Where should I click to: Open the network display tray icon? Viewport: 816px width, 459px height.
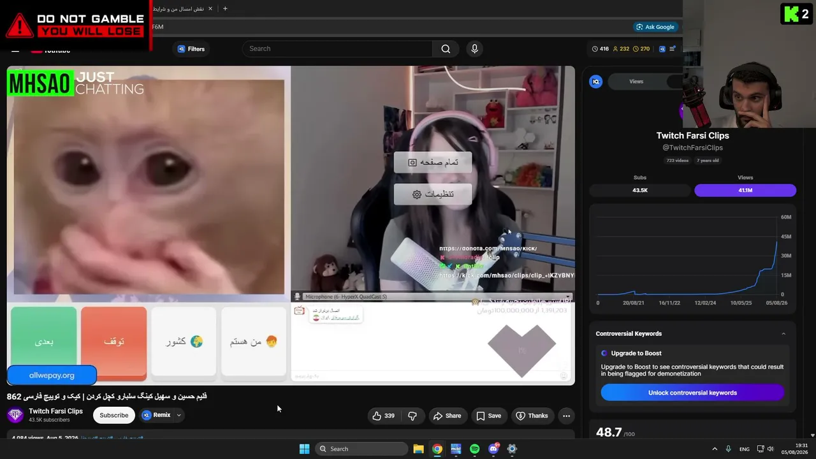coord(761,449)
